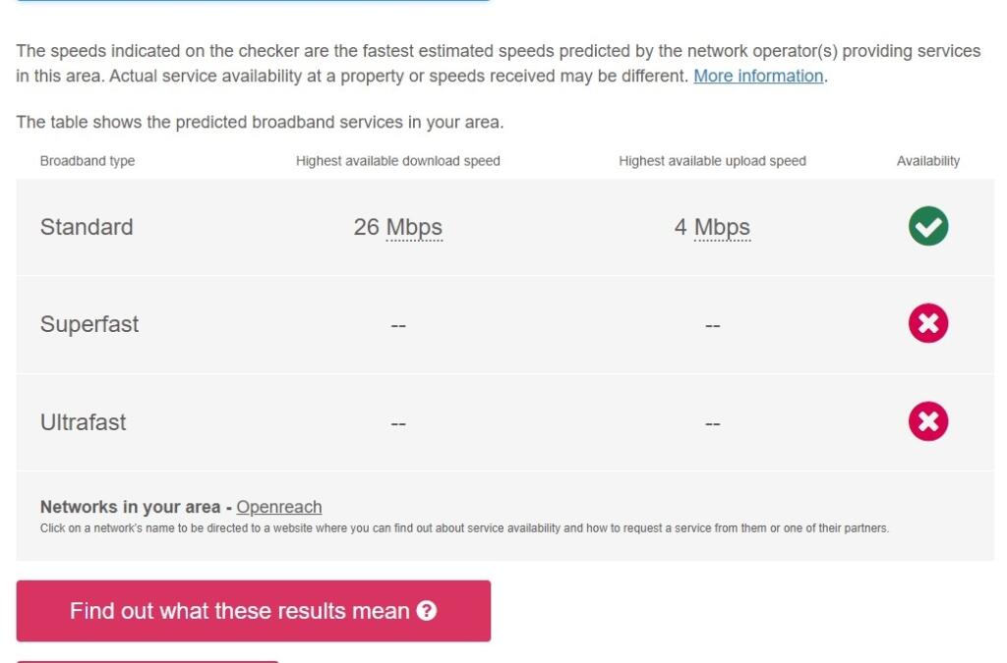This screenshot has width=1007, height=663.
Task: Click the question mark icon on results button
Action: click(x=426, y=611)
